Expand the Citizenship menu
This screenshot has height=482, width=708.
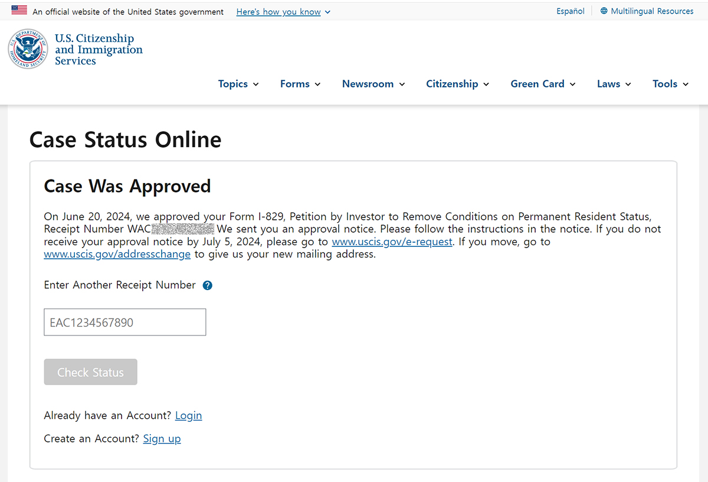tap(458, 84)
